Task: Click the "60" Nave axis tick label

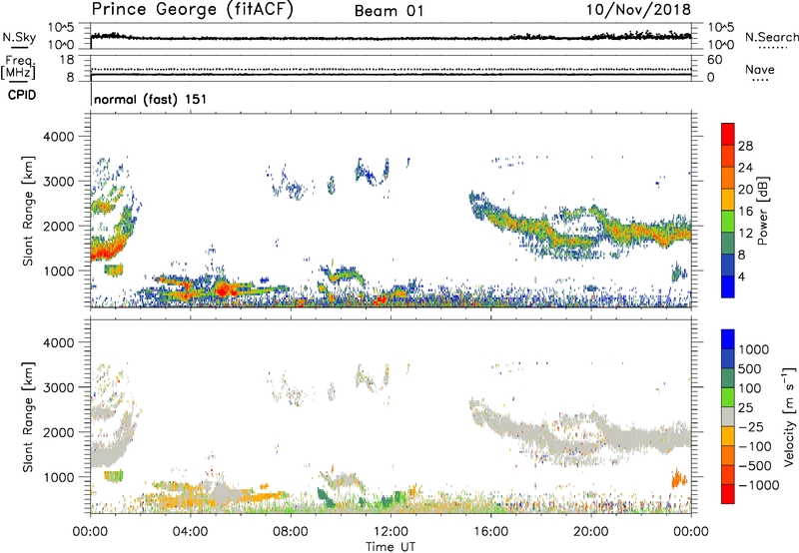Action: (x=714, y=60)
